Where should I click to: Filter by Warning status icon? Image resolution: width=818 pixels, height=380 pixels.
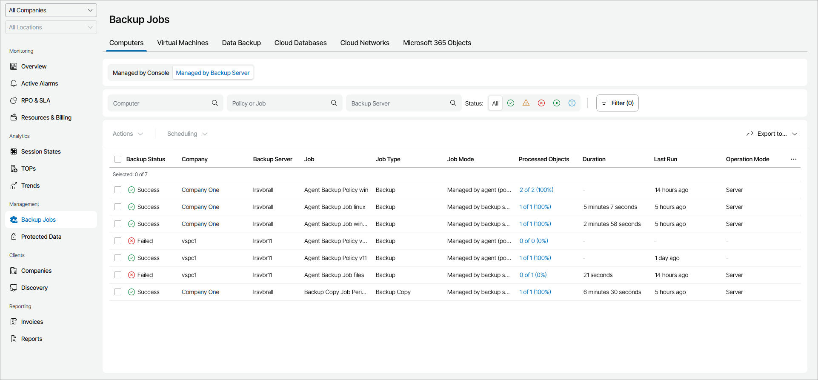526,103
